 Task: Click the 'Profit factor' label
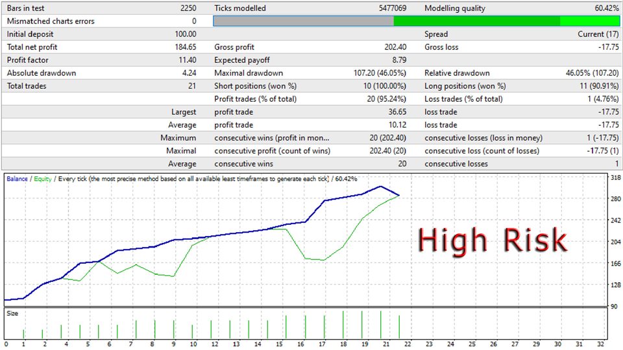pyautogui.click(x=27, y=60)
